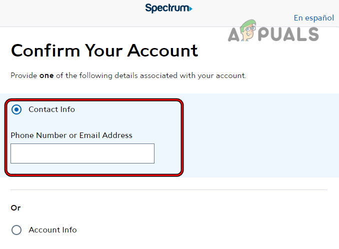
Task: Click the horizontal divider above Or
Action: [x=168, y=190]
